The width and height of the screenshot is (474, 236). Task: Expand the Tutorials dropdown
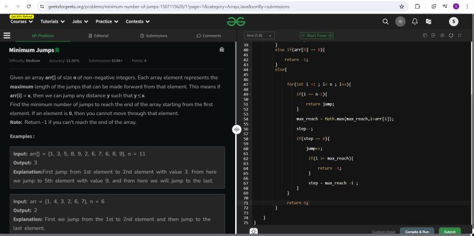click(x=53, y=21)
